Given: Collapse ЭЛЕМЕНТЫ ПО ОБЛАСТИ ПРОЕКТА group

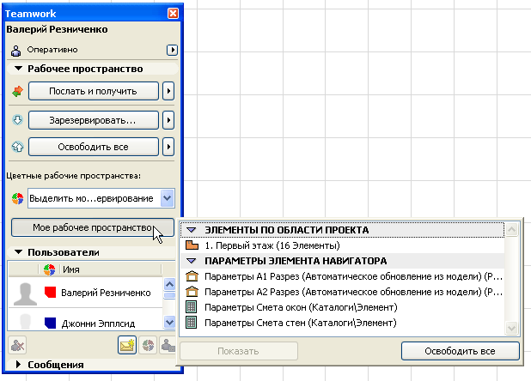Looking at the screenshot, I should tap(192, 230).
